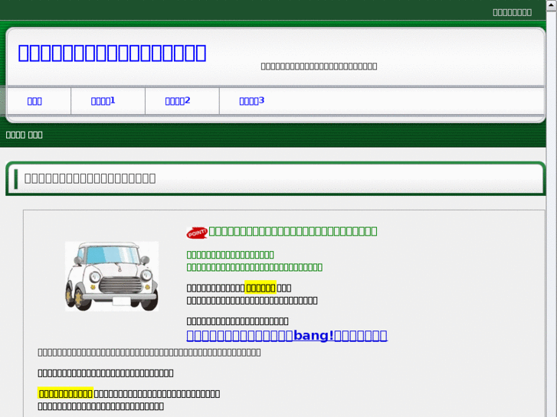Click the white breadcrumb text on green bar

(x=25, y=135)
